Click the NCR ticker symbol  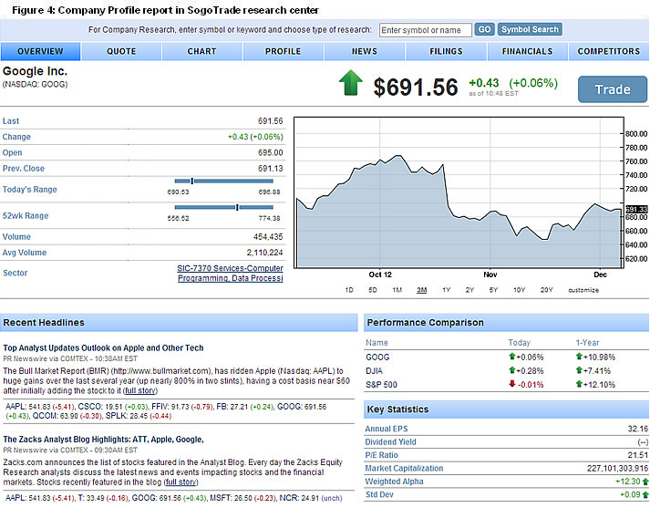click(288, 498)
